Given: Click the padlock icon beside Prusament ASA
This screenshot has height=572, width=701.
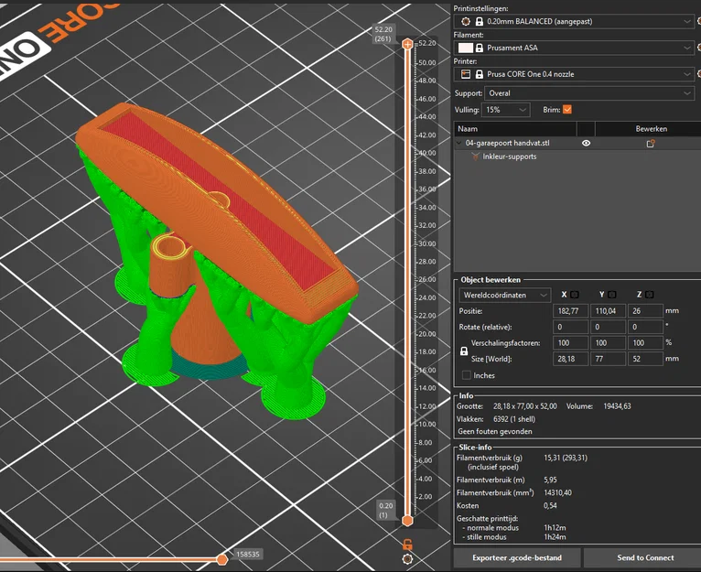Looking at the screenshot, I should click(x=480, y=48).
